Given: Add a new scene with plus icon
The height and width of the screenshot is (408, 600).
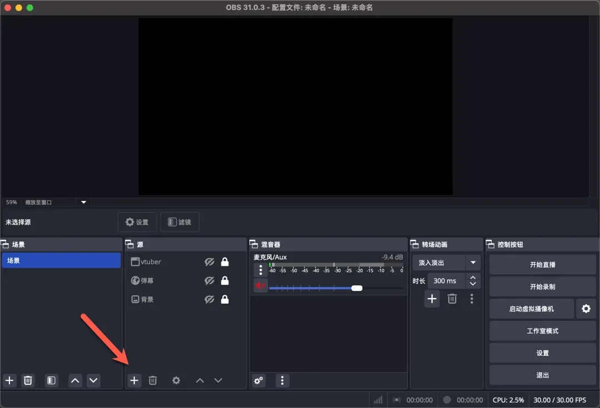Looking at the screenshot, I should [9, 380].
